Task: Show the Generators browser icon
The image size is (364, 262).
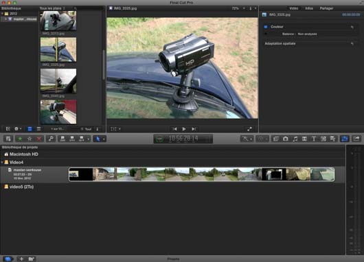Action: (x=323, y=139)
